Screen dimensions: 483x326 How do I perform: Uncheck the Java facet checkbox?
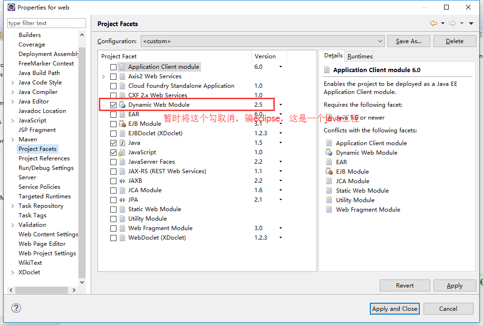coord(113,143)
